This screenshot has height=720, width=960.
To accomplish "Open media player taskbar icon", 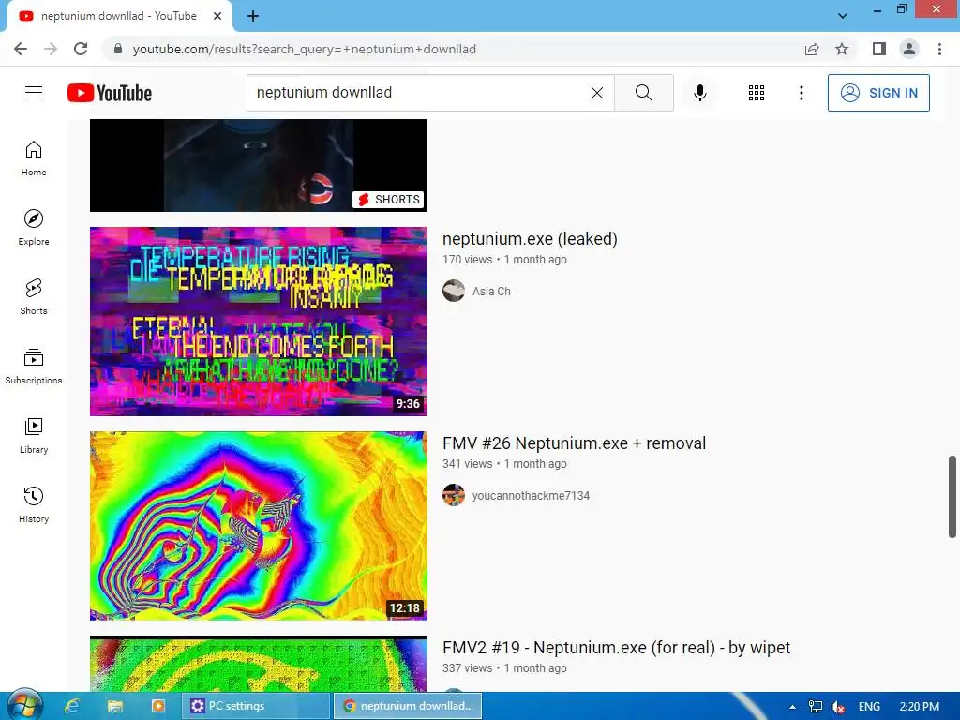I will (157, 706).
